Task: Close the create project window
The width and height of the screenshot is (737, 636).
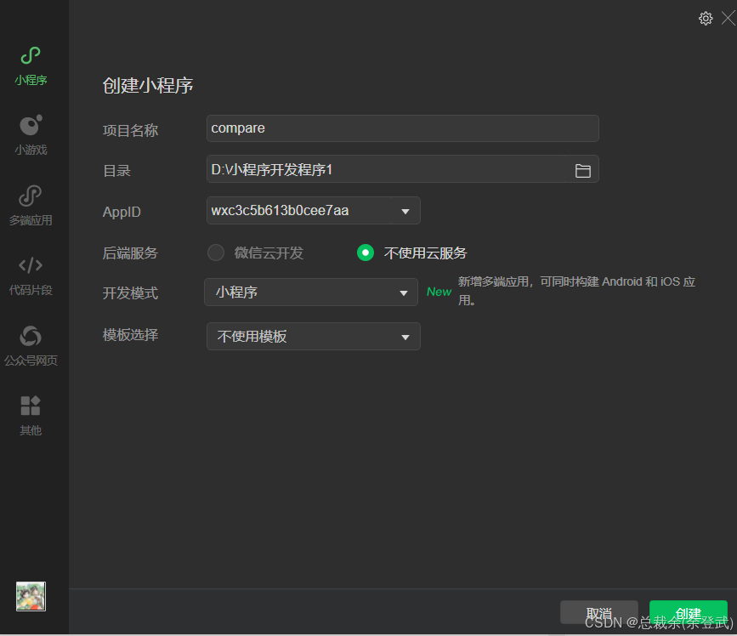Action: coord(728,19)
